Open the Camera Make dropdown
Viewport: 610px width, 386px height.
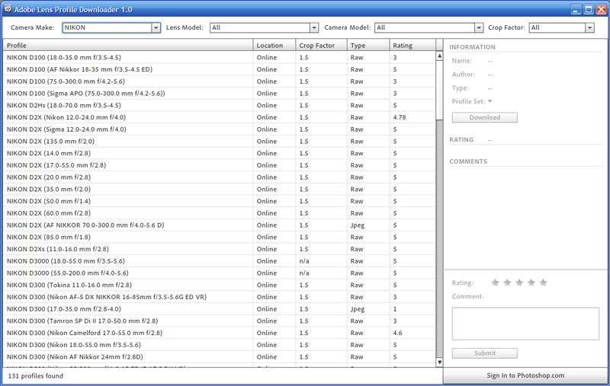(156, 27)
